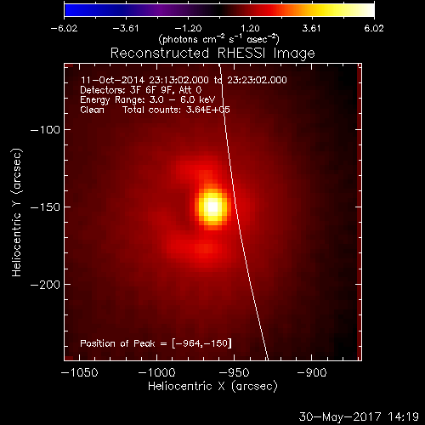Click the x-axis tick label -1050
Viewport: 425px width, 425px height.
point(80,372)
